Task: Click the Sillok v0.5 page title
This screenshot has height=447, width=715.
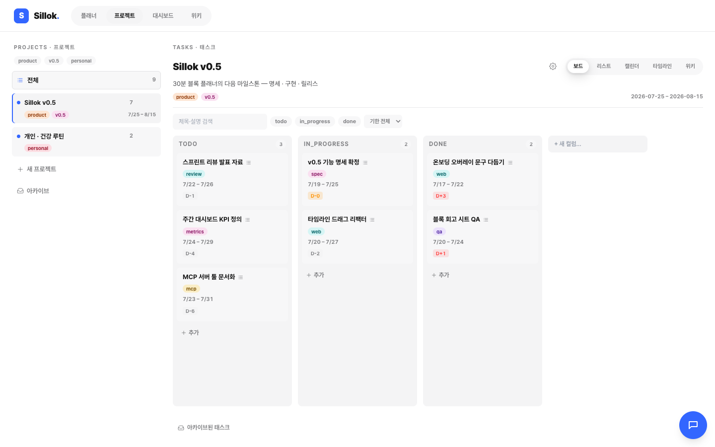Action: coord(197,67)
